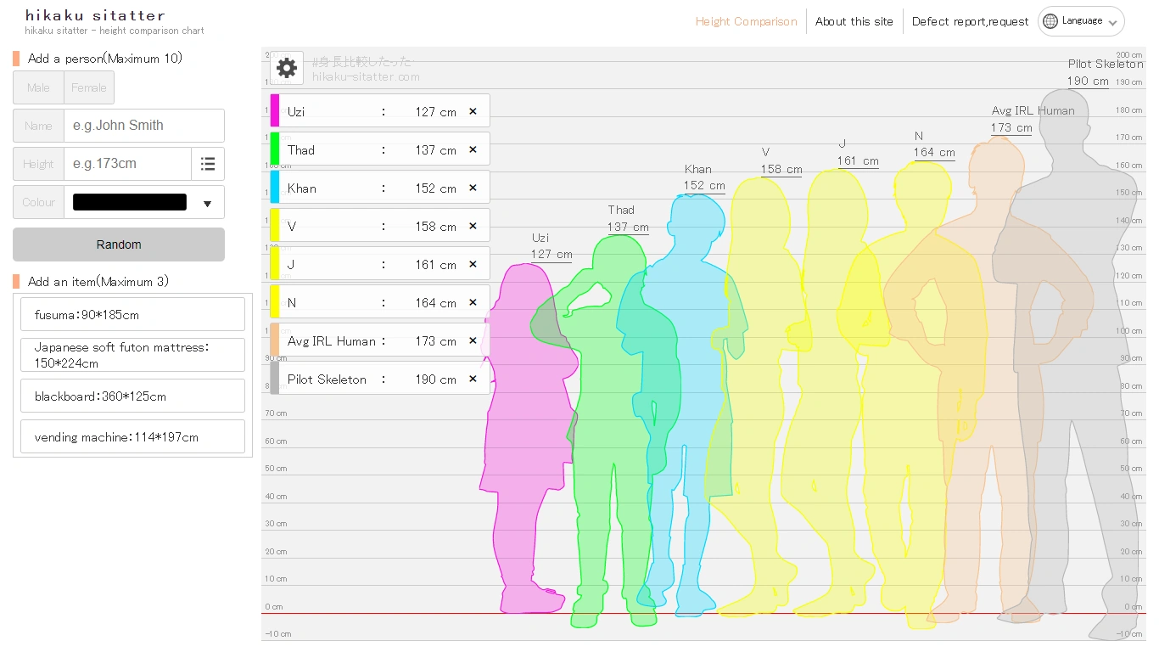Image resolution: width=1159 pixels, height=652 pixels.
Task: Go to Defect report,request page
Action: (x=970, y=21)
